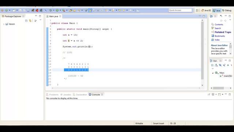The width and height of the screenshot is (234, 132).
Task: Close the Main.java editor tab
Action: [x=60, y=16]
